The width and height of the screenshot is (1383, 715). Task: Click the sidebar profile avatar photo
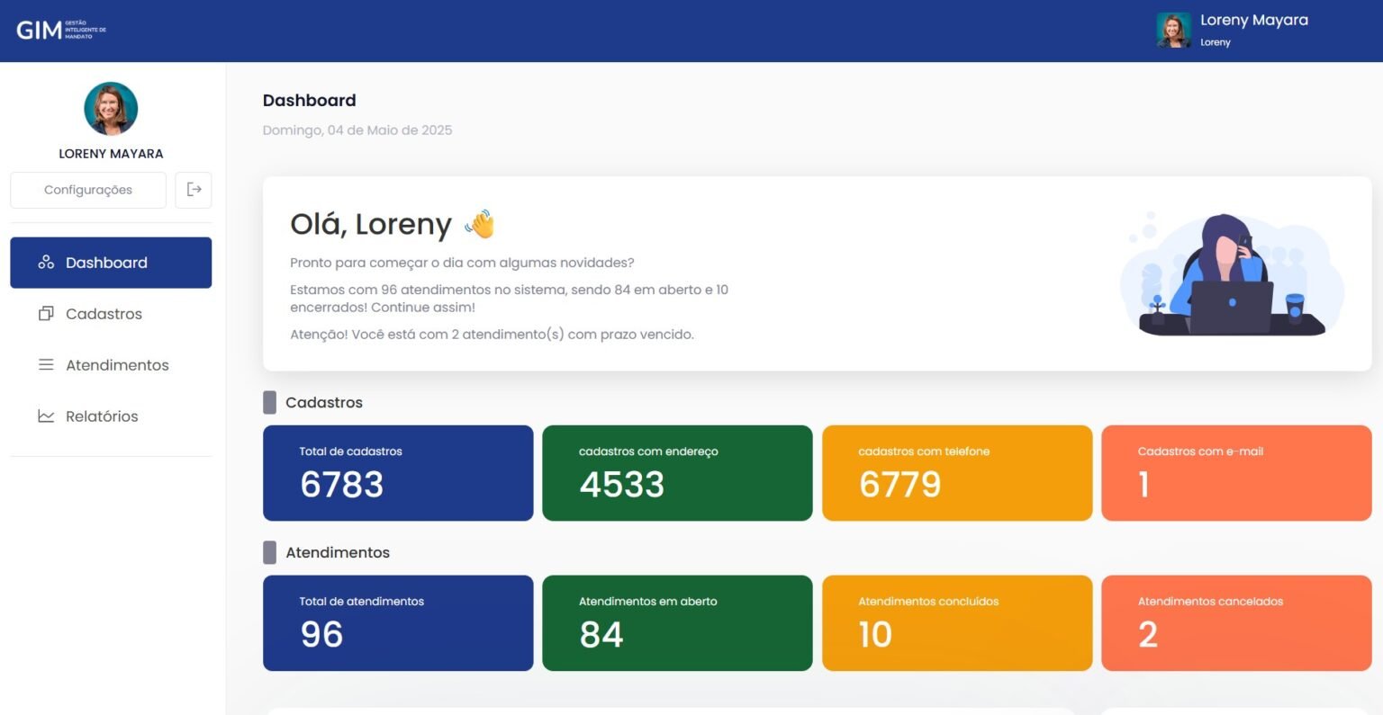point(111,109)
